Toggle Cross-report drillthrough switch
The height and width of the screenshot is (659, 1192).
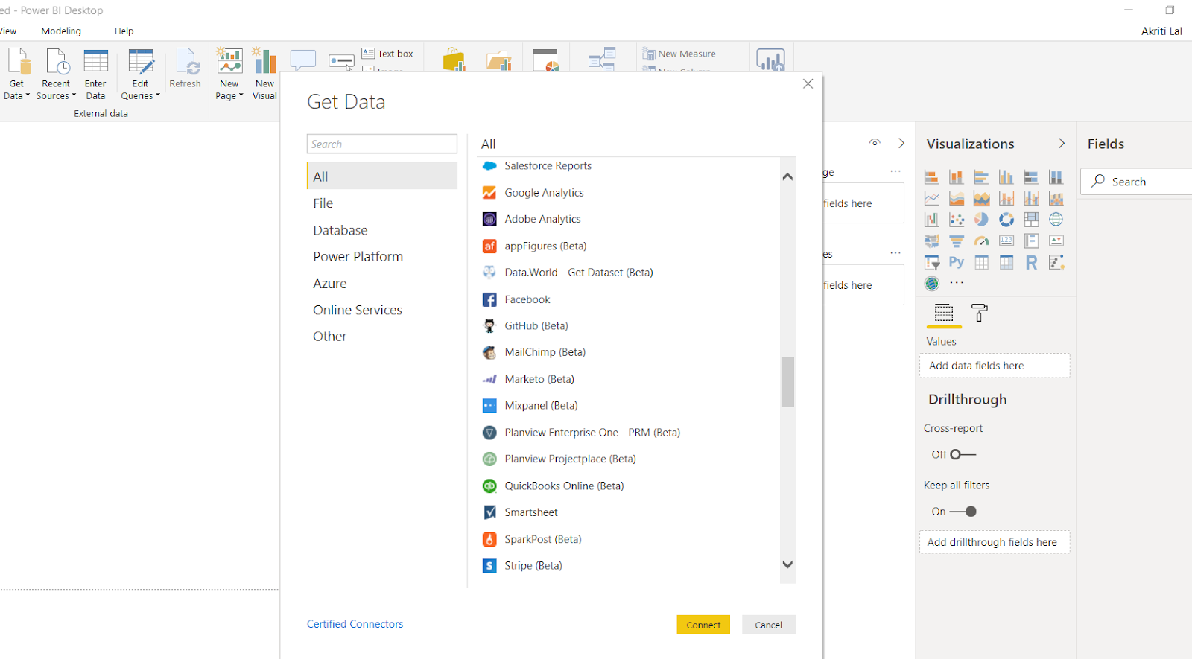tap(963, 454)
